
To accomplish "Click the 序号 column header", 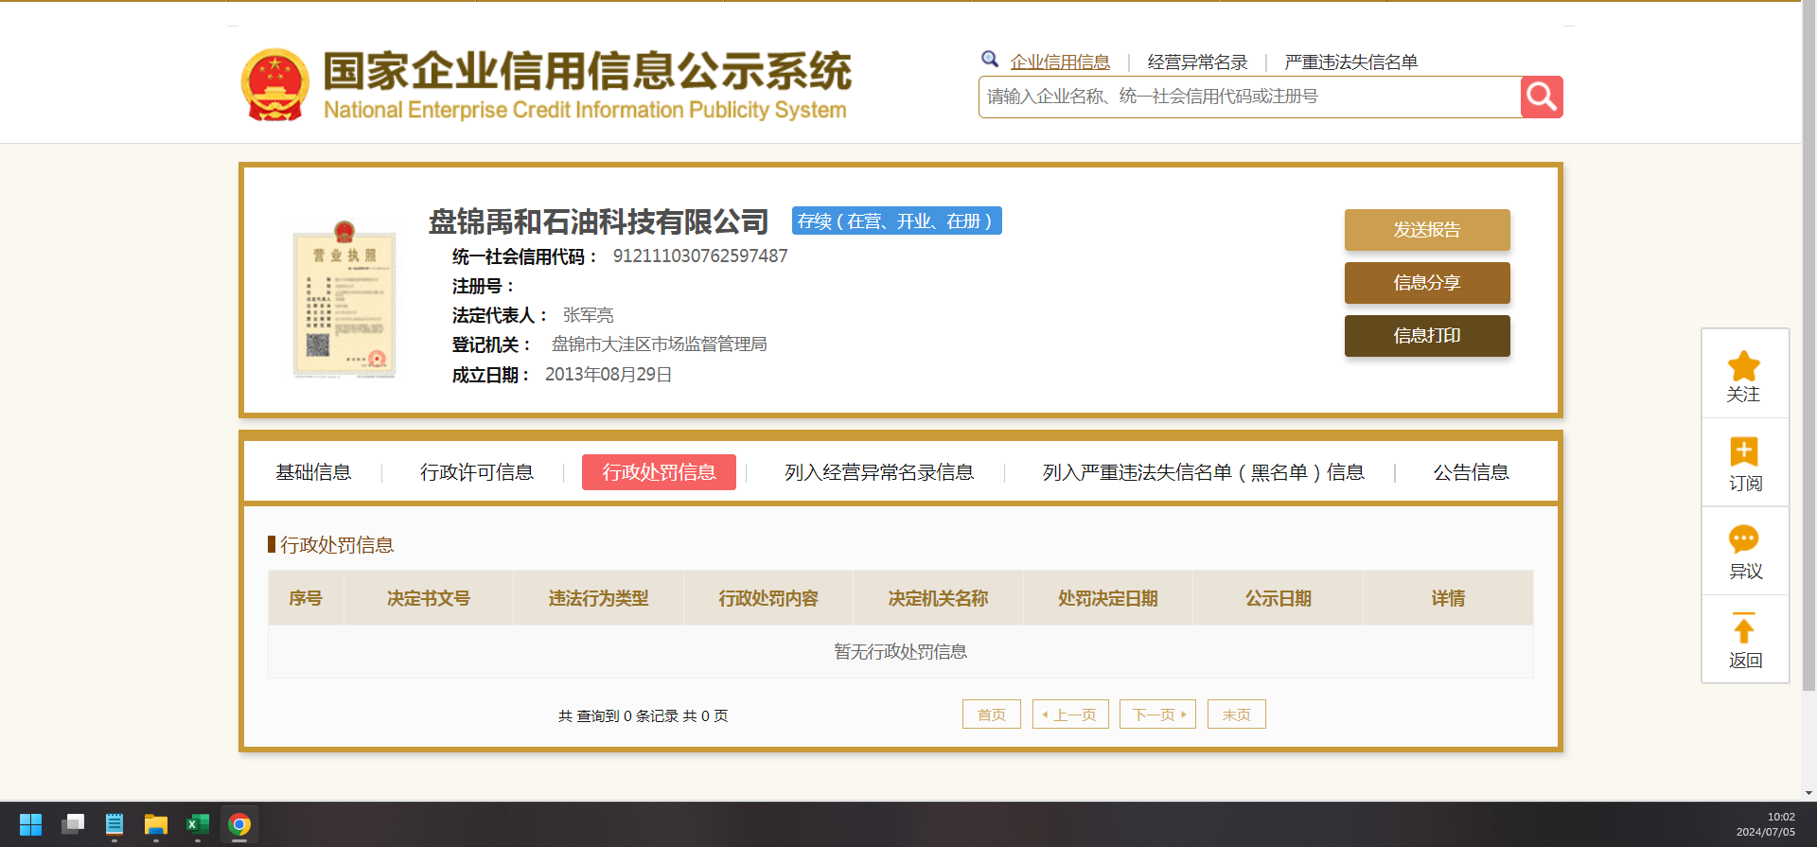I will [x=306, y=598].
